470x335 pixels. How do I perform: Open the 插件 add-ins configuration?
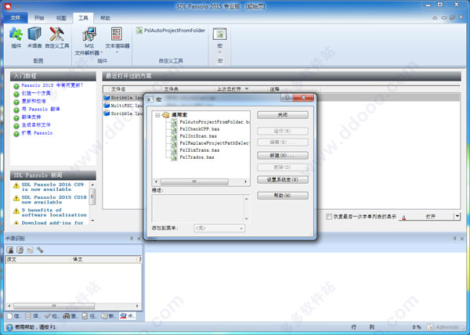pyautogui.click(x=16, y=38)
